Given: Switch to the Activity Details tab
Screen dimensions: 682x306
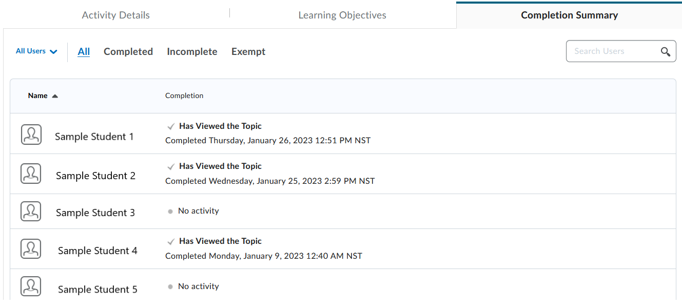Looking at the screenshot, I should click(115, 15).
